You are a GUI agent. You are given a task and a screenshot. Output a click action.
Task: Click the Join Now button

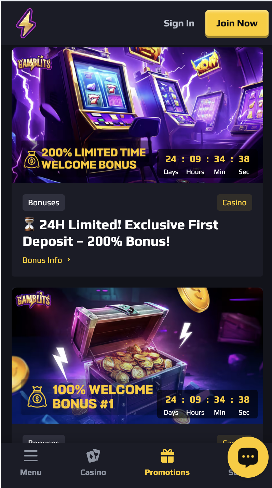pos(237,23)
